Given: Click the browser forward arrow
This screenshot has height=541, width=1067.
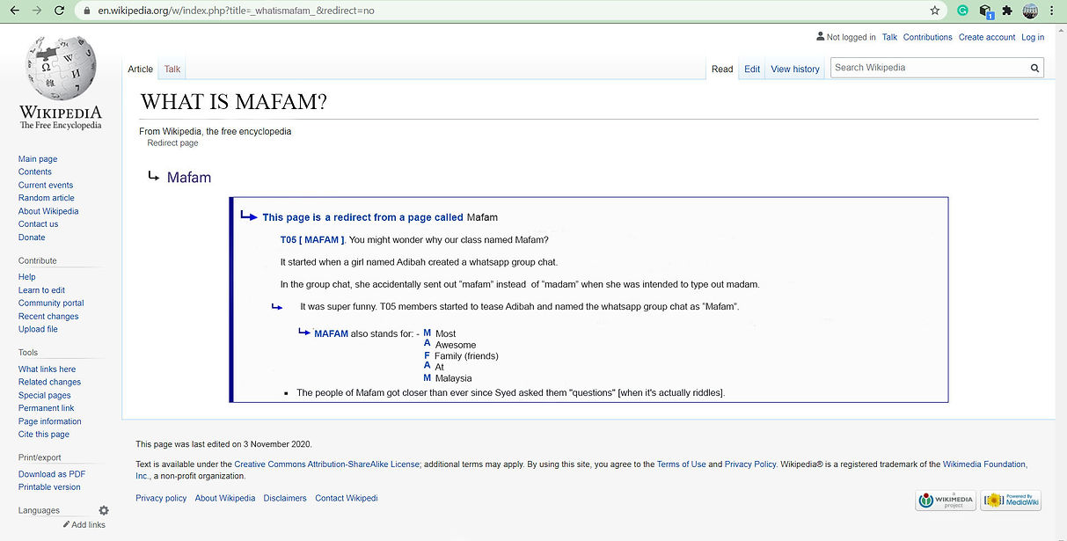Looking at the screenshot, I should click(36, 11).
